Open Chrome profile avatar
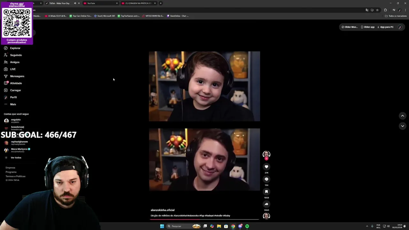409x230 pixels. 400,10
